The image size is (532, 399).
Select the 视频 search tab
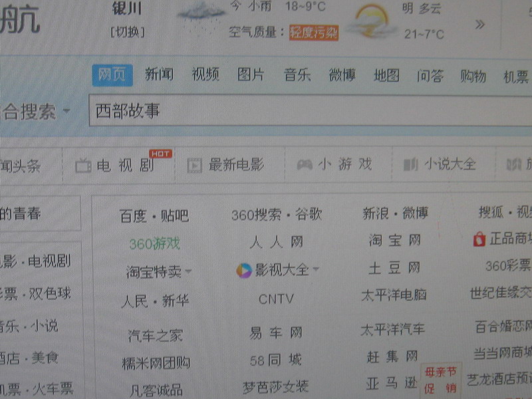tap(205, 75)
